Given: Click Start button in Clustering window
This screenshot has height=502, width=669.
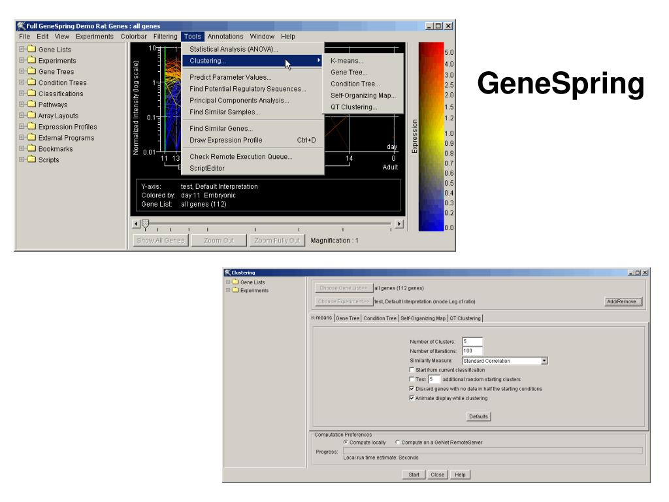Looking at the screenshot, I should click(414, 475).
